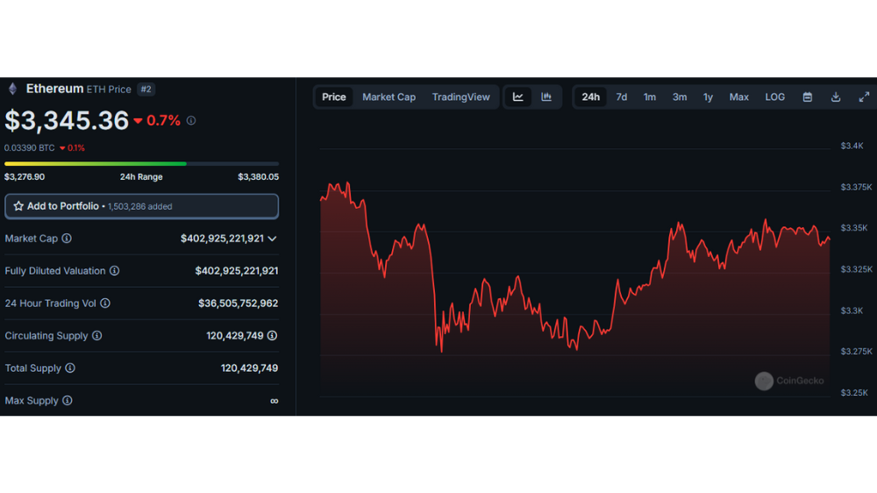Image resolution: width=877 pixels, height=493 pixels.
Task: Expand chart to fullscreen icon
Action: click(x=864, y=96)
